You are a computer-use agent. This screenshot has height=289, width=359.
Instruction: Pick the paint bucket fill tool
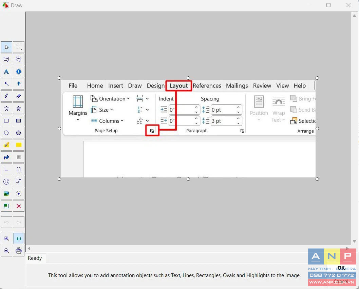pos(6,157)
